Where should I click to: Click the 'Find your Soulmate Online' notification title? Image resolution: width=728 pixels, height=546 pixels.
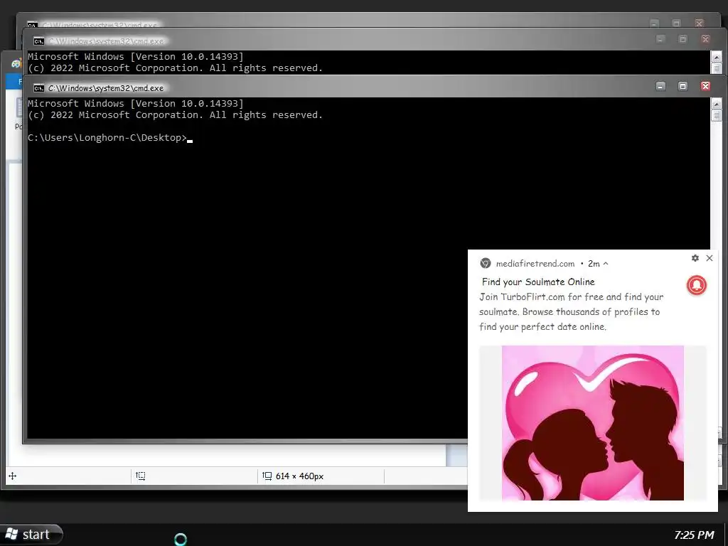(x=538, y=282)
